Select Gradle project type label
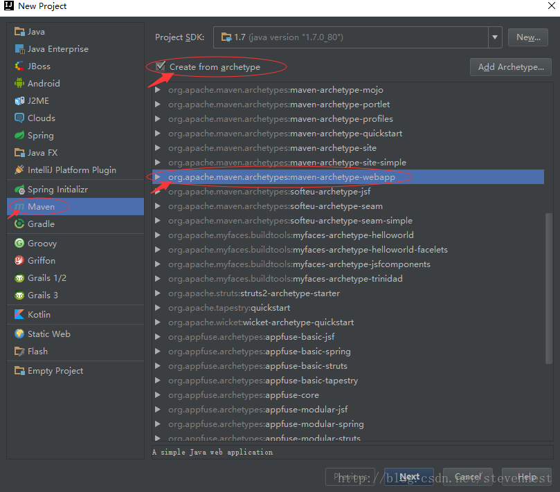This screenshot has height=492, width=560. [41, 224]
